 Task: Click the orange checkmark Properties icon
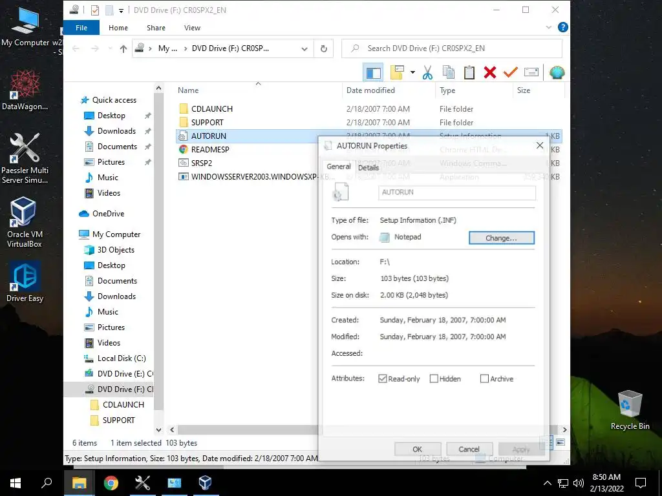[x=511, y=72]
